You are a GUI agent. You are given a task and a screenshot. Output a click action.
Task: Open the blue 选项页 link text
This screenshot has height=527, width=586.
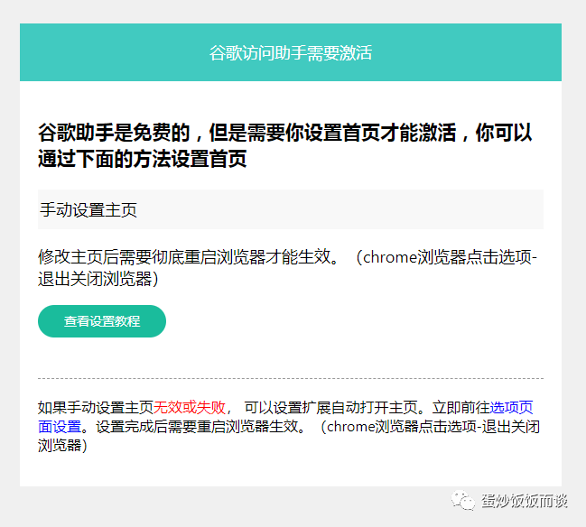(511, 407)
